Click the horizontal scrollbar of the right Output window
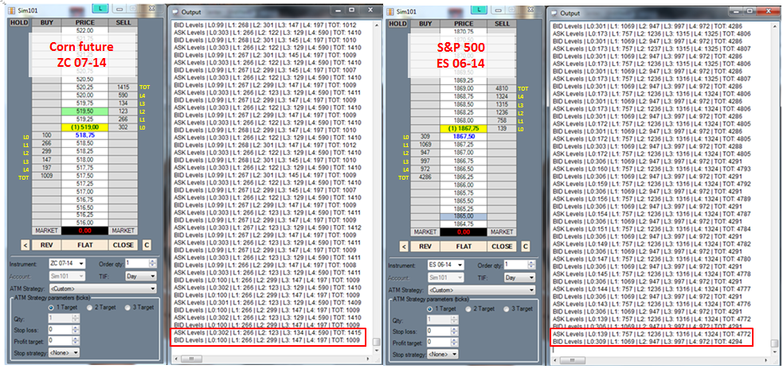Screen dimensions: 783x369 click(660, 360)
